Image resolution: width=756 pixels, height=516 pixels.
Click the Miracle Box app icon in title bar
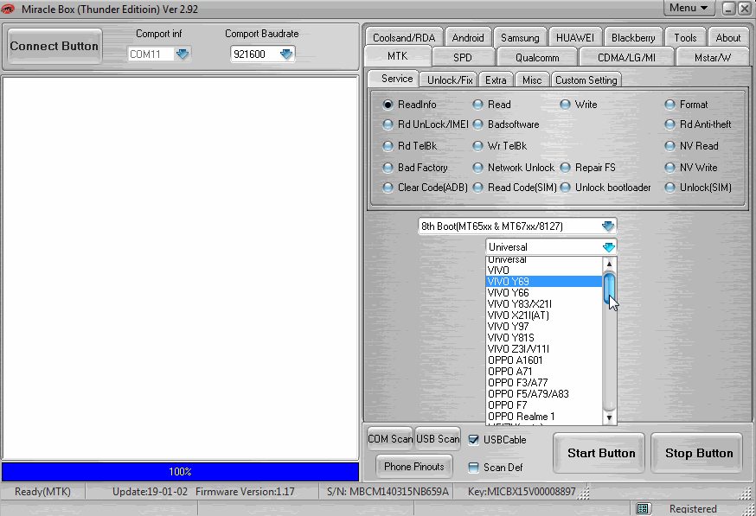tap(8, 9)
